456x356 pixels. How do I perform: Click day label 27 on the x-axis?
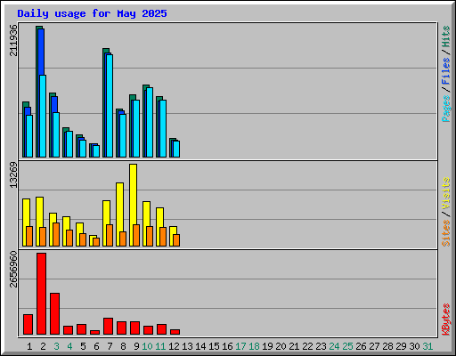tap(374, 346)
